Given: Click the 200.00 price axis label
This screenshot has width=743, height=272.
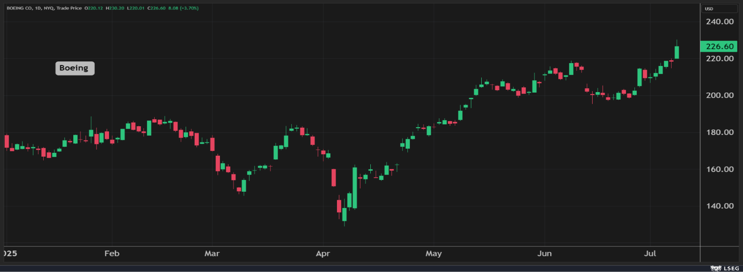Looking at the screenshot, I should click(x=719, y=95).
